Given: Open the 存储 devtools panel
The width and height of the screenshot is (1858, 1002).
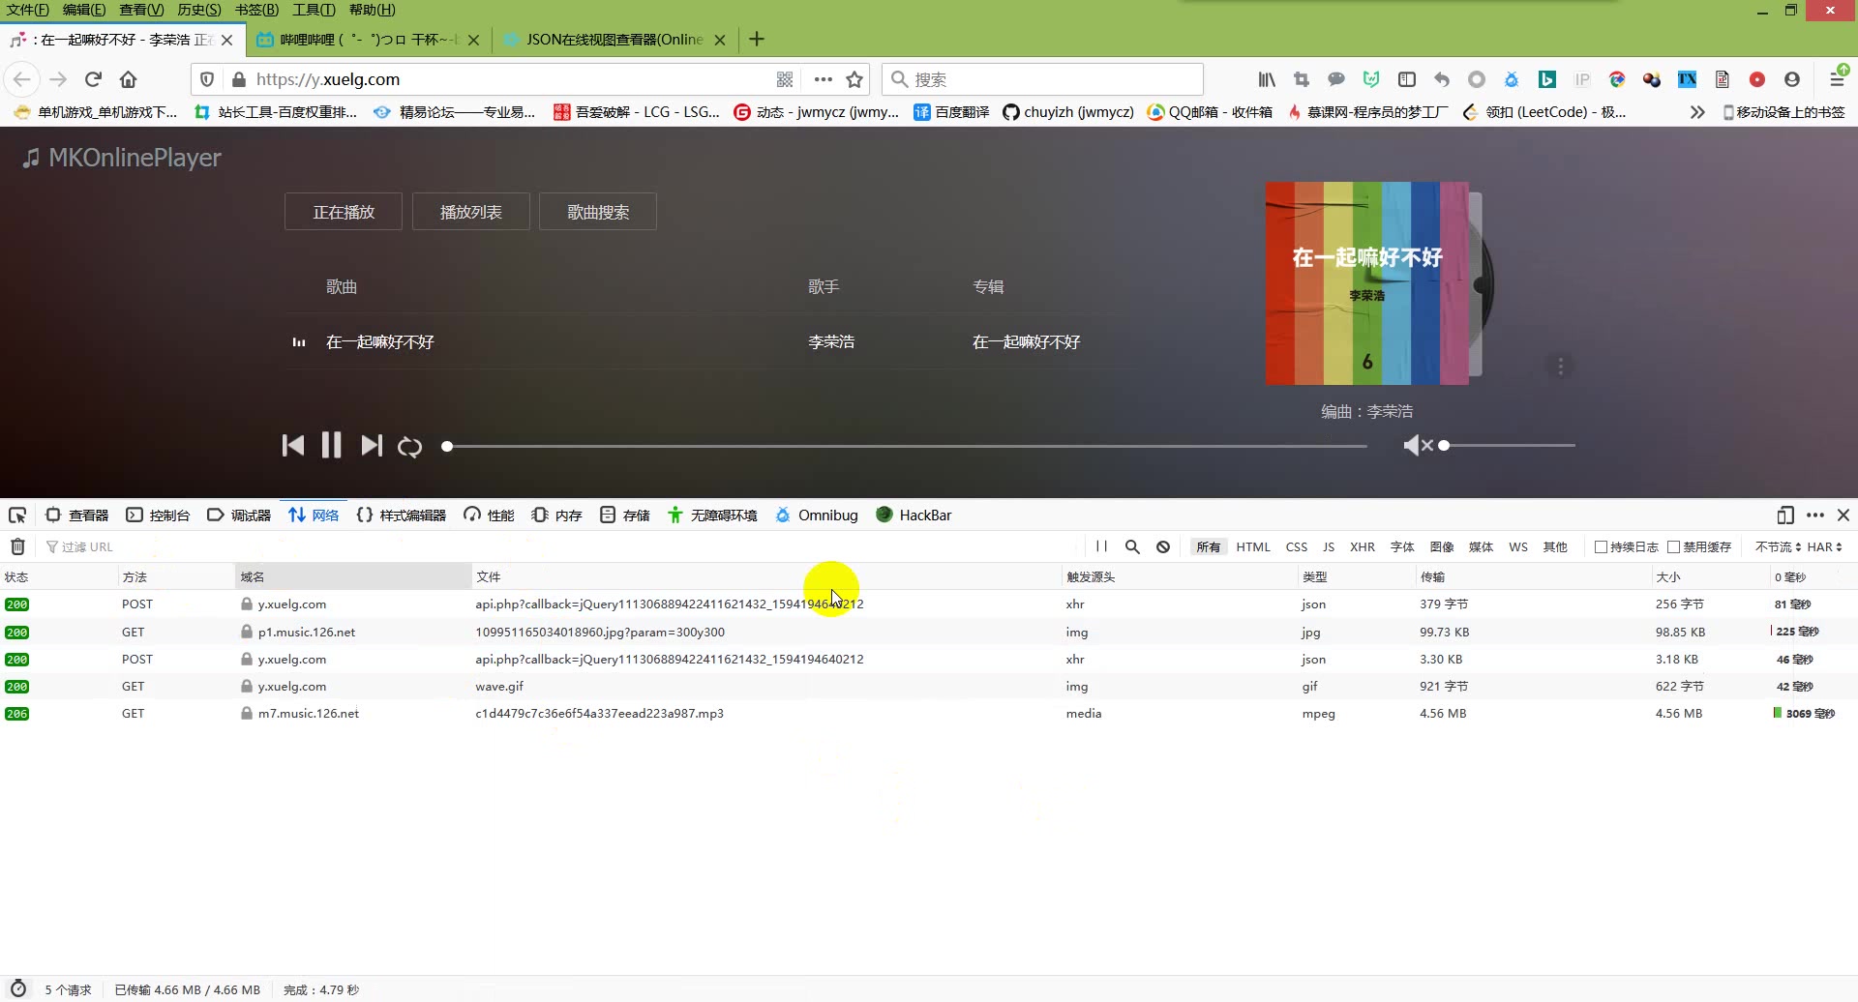Looking at the screenshot, I should click(625, 515).
